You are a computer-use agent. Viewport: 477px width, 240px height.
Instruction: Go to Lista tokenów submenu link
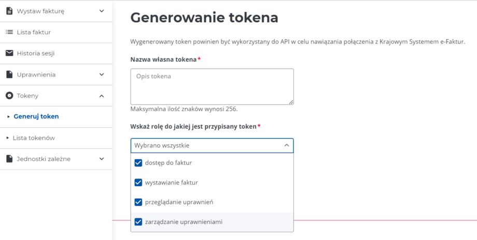[x=34, y=138]
